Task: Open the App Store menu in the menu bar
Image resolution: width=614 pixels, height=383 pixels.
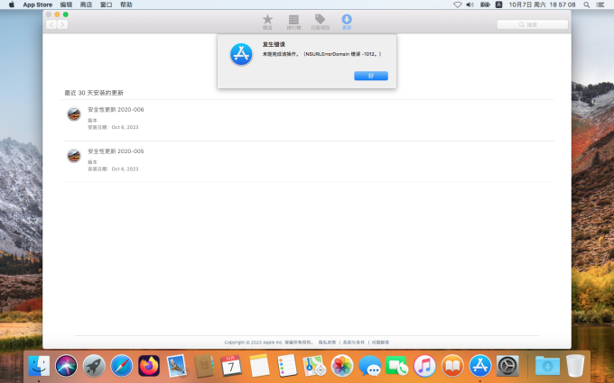Action: tap(38, 5)
